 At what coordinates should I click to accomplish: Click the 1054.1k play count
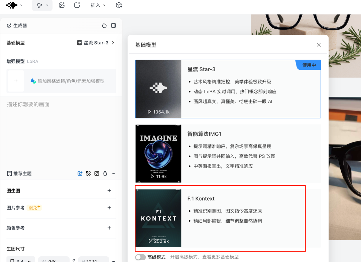pyautogui.click(x=159, y=112)
